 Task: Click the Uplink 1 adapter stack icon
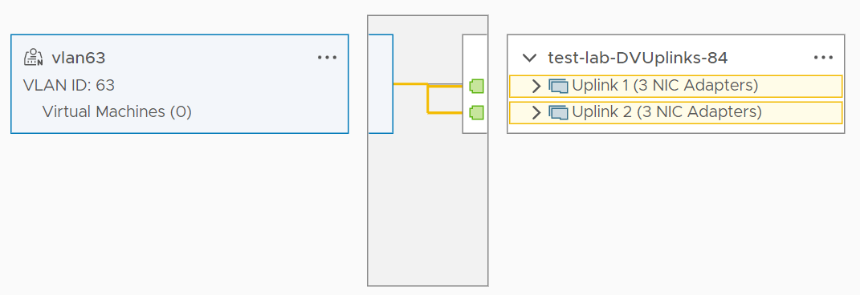558,86
